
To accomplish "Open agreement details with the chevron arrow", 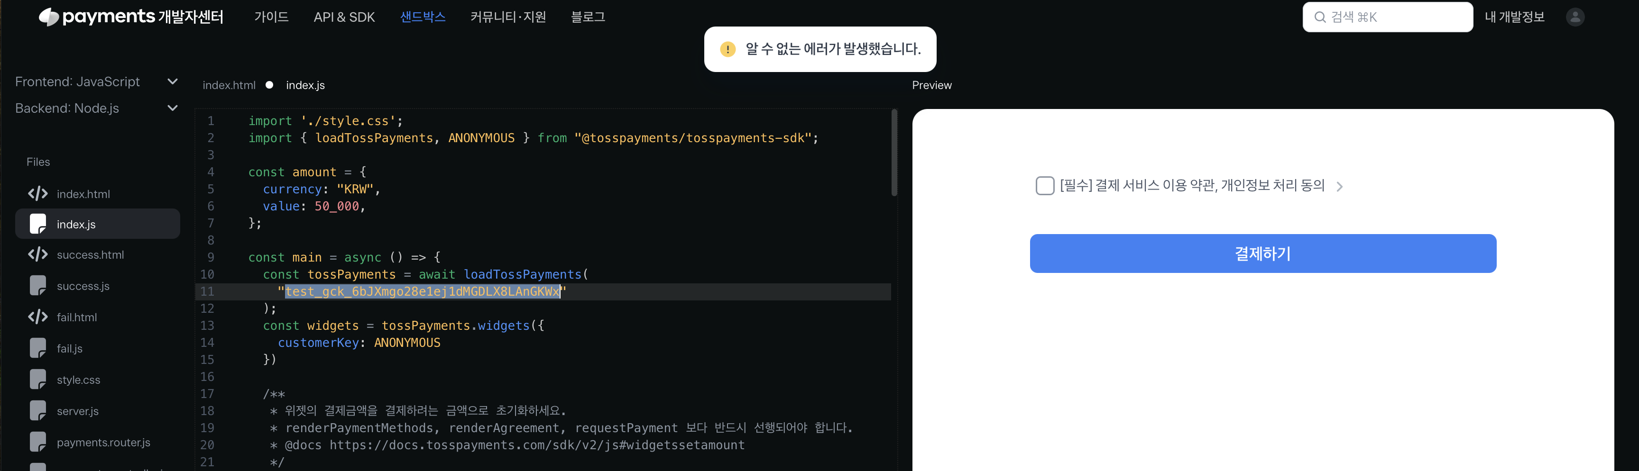I will [x=1339, y=186].
